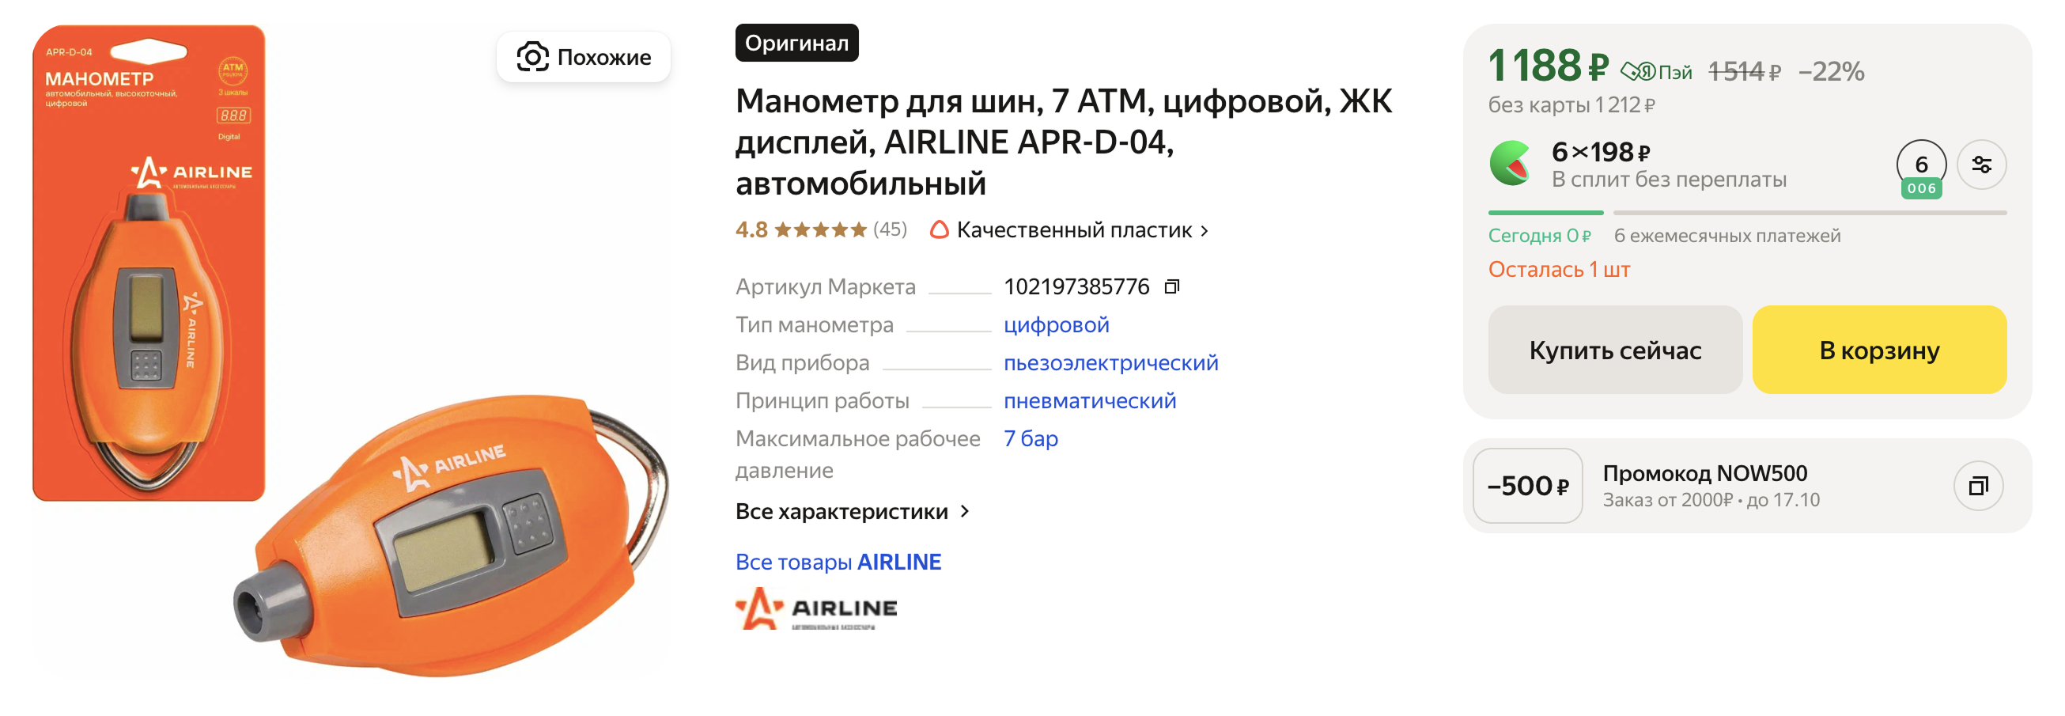
Task: Click the Оригинал black badge
Action: (x=798, y=43)
